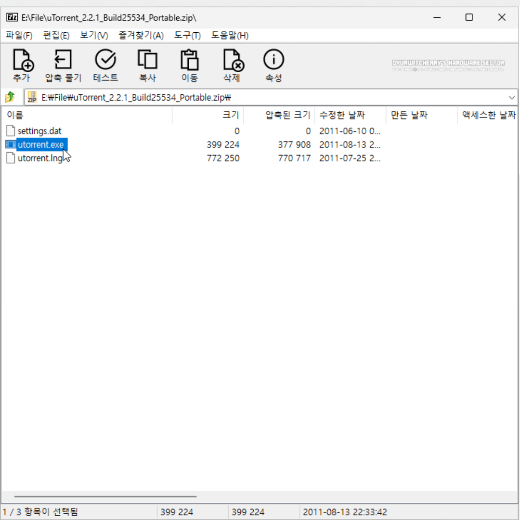Click the utorrent.exe file icon
The height and width of the screenshot is (520, 520).
(x=11, y=144)
